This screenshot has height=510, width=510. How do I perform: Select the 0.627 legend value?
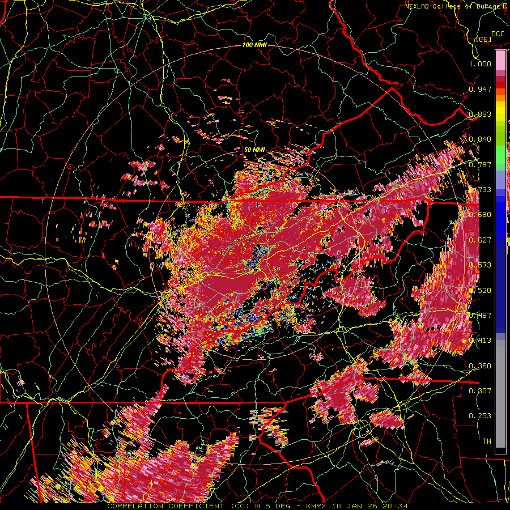[480, 240]
